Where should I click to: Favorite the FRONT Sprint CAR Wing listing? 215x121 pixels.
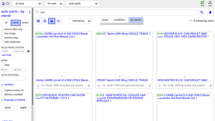click(99, 86)
